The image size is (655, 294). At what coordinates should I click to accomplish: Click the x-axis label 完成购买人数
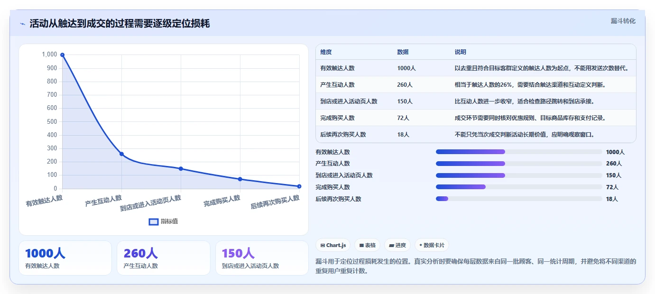(222, 201)
